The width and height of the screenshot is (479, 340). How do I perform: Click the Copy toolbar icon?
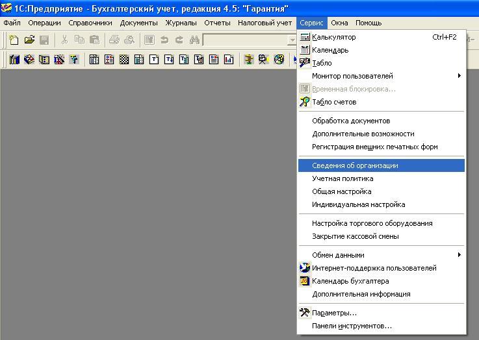79,40
